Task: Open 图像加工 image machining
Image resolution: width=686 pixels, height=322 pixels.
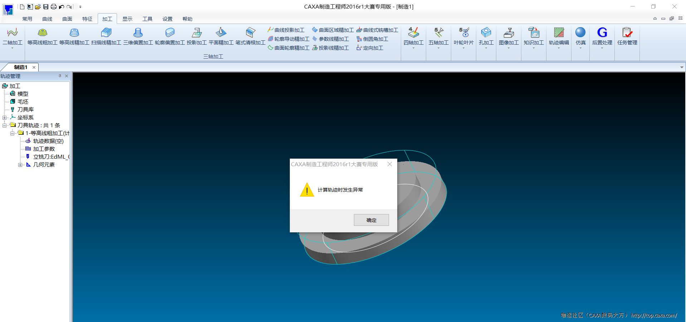Action: 509,36
